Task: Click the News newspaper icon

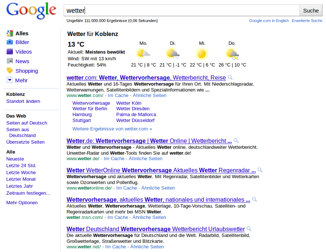Action: [x=10, y=61]
